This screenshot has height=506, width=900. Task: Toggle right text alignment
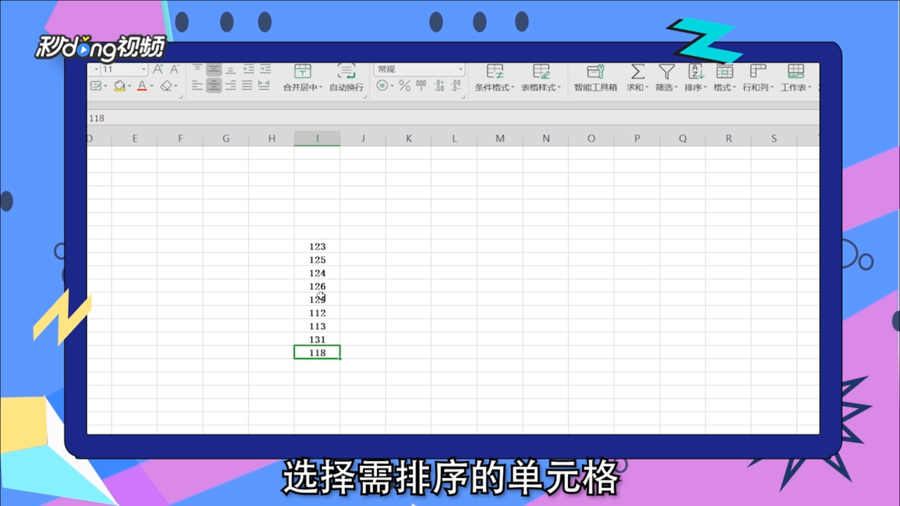(x=231, y=85)
